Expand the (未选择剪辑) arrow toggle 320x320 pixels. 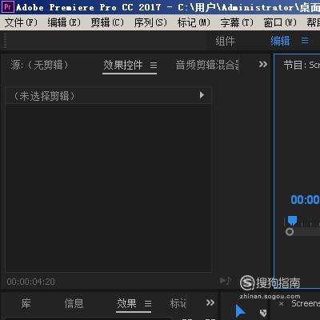click(202, 95)
